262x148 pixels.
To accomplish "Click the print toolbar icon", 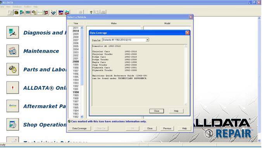I will click(103, 12).
